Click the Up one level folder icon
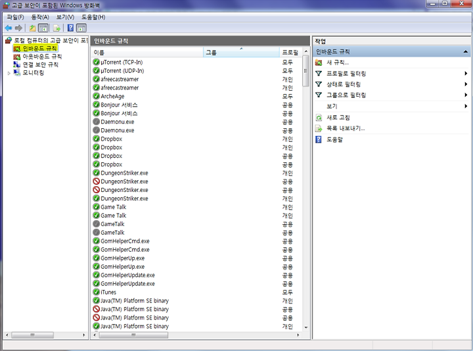 coord(33,28)
